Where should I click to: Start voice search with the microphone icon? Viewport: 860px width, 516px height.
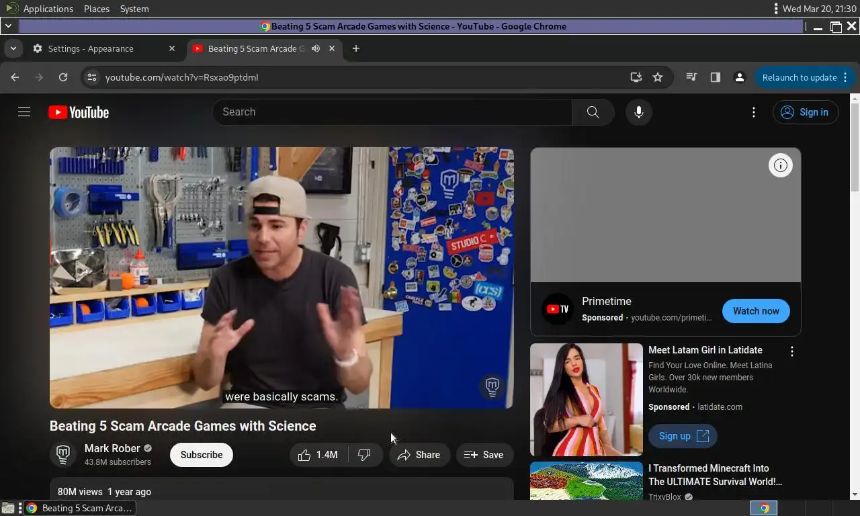(639, 112)
